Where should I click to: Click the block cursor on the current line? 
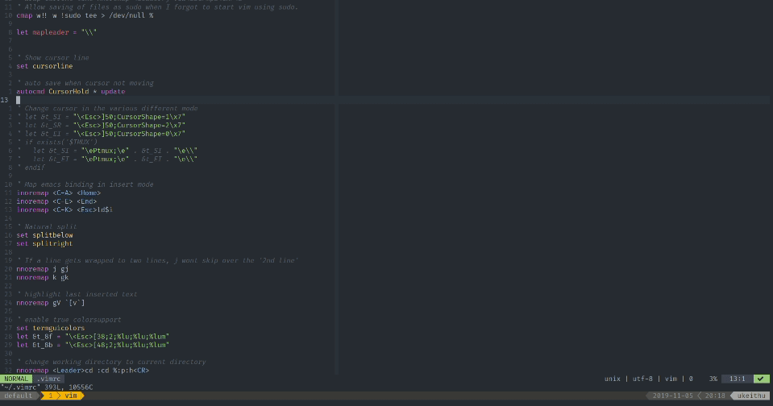click(19, 100)
